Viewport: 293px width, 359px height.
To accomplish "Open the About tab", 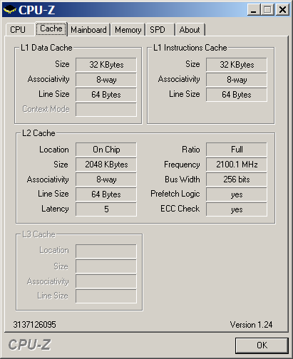I will pyautogui.click(x=190, y=30).
